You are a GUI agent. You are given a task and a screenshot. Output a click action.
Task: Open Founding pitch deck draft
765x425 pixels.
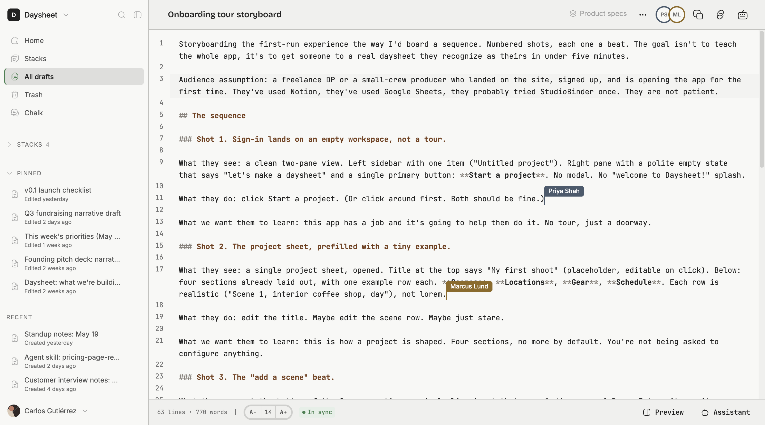pos(74,263)
